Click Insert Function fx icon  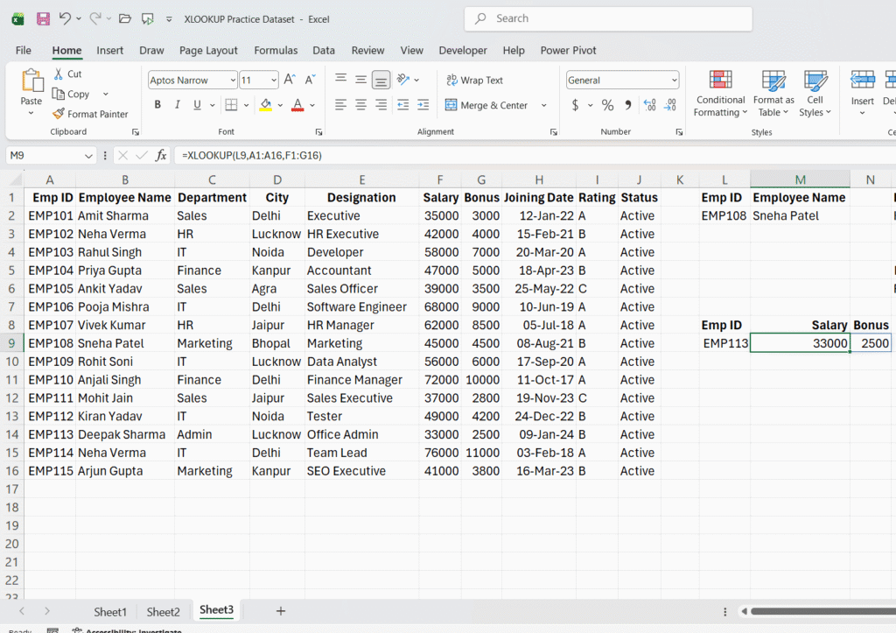pos(161,155)
